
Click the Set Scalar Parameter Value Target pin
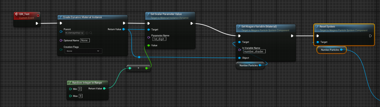(x=149, y=29)
